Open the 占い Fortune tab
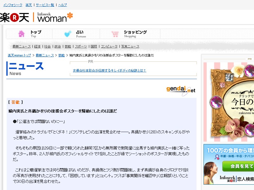This screenshot has width=254, height=190. point(76,34)
